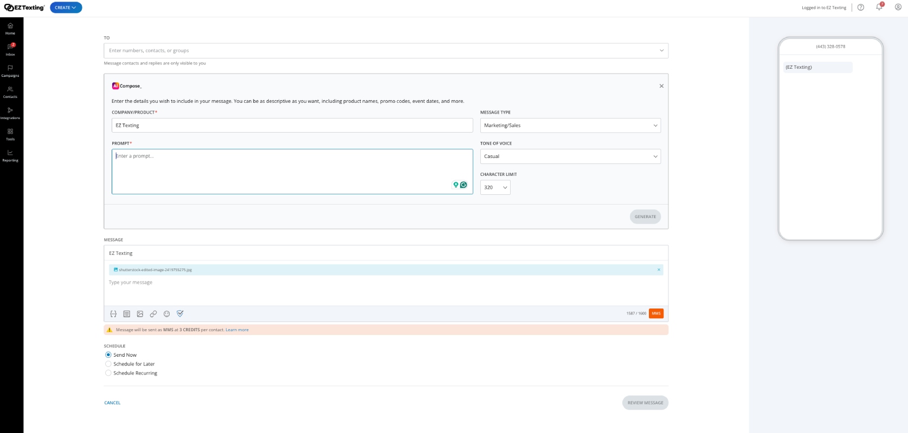Click the Logged in to EZ Texting text
908x433 pixels.
pos(824,8)
